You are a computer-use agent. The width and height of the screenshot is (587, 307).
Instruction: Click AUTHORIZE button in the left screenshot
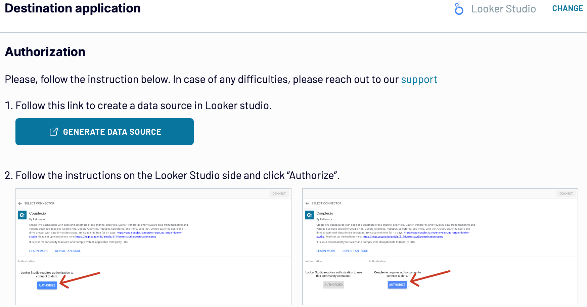click(47, 285)
